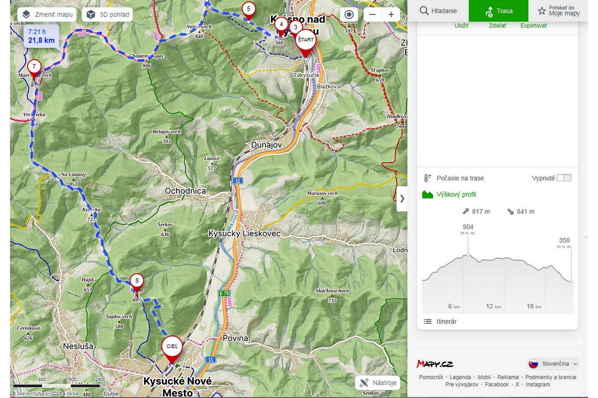Viewport: 598px width, 398px height.
Task: Open Zmeniť mapu layer switcher
Action: click(x=47, y=14)
